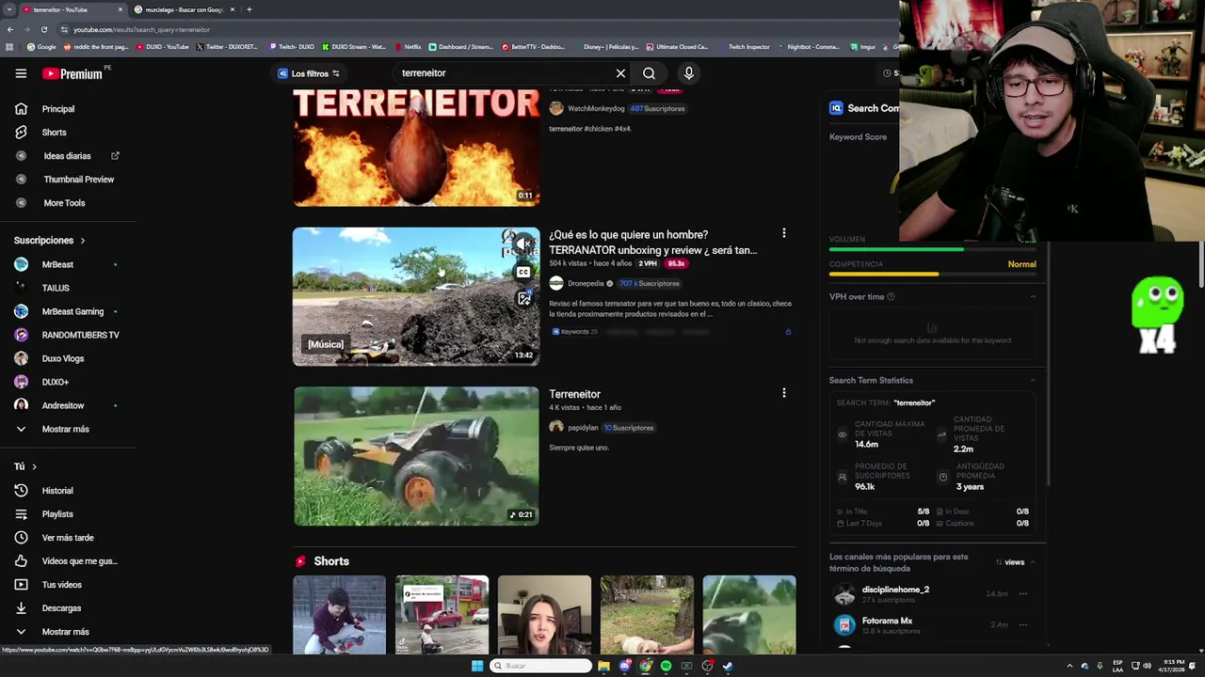
Task: Open Playlists in the sidebar
Action: [56, 514]
